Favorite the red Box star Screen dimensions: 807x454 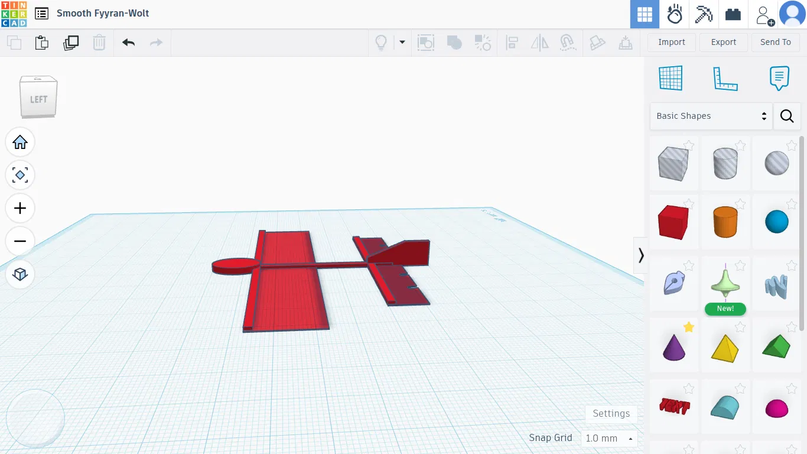click(x=689, y=205)
